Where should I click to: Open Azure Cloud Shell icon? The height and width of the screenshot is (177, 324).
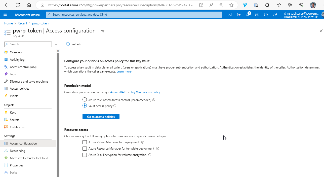[x=230, y=15]
